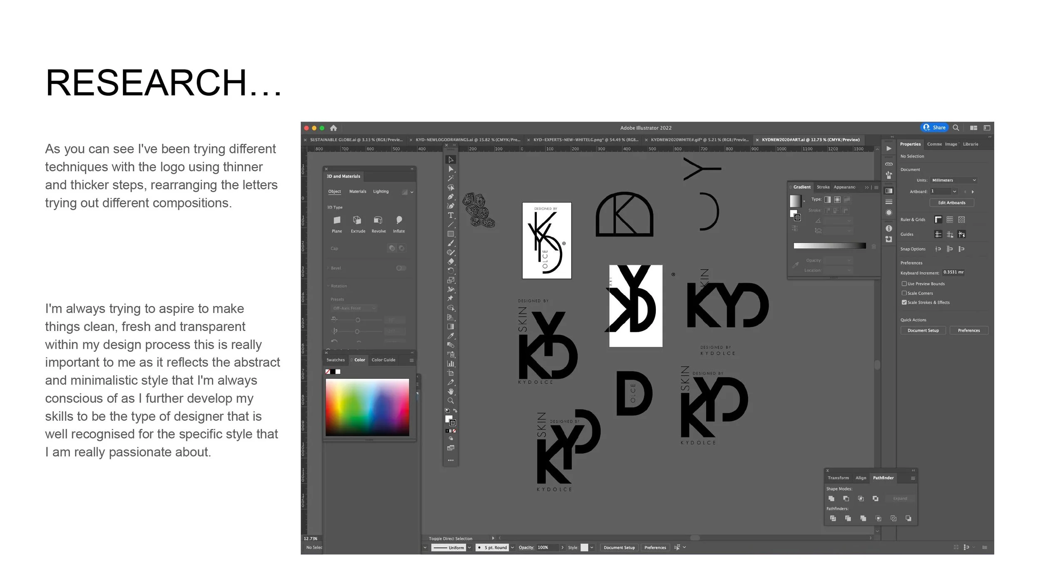Choose the Inflate 3D type
Viewport: 1041px width, 585px height.
(x=399, y=224)
